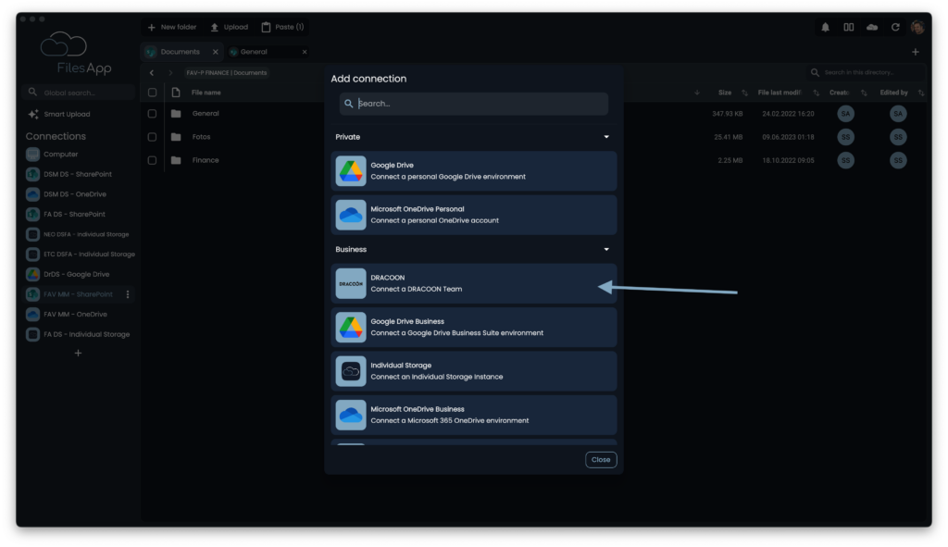Switch to General tab
This screenshot has height=547, width=948.
tap(254, 52)
